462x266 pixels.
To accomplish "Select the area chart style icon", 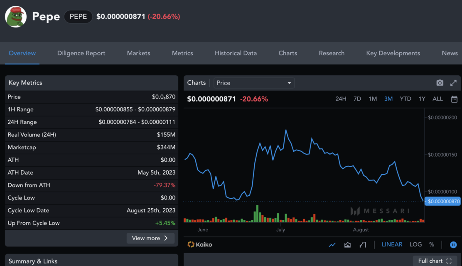I will click(347, 245).
